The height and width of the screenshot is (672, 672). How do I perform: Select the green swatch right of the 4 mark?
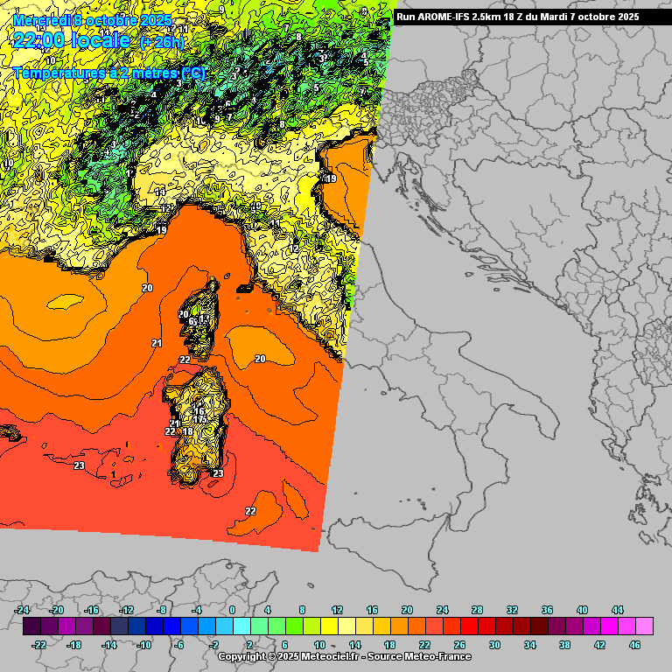coord(276,626)
